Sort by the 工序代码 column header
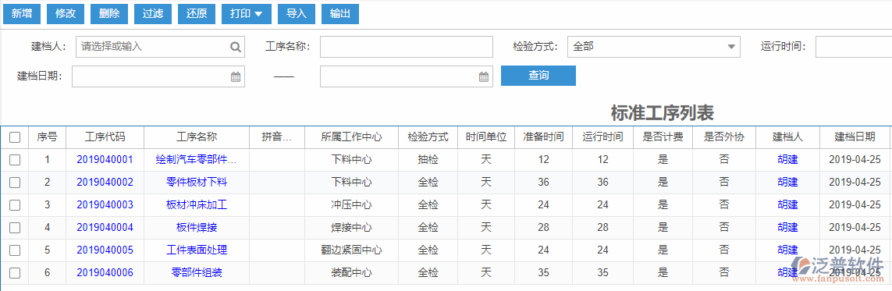This screenshot has height=291, width=892. click(x=105, y=137)
